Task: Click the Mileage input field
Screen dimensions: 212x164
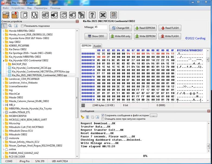Action: point(101,27)
